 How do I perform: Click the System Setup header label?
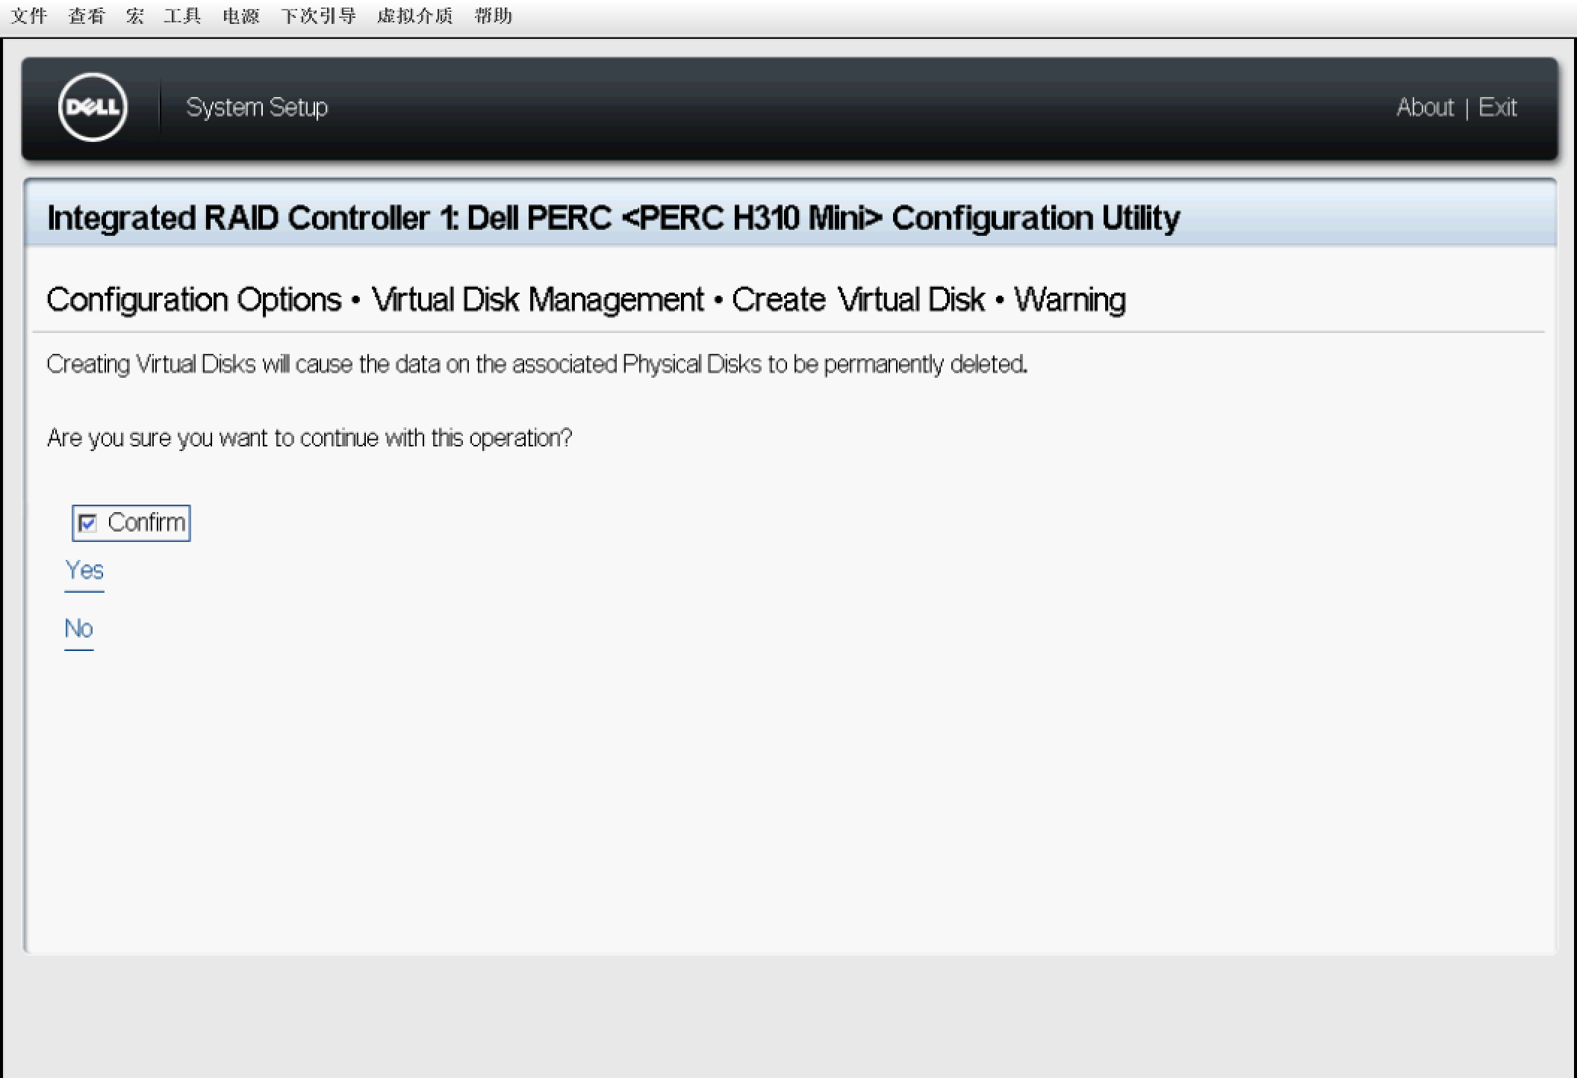pyautogui.click(x=257, y=108)
